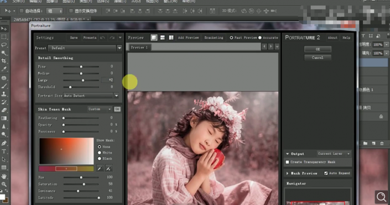Viewport: 390px width, 205px height.
Task: Select the Magic Wand tool
Action: 4,53
